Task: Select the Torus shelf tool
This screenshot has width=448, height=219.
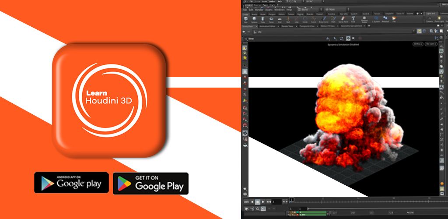Action: tap(271, 20)
